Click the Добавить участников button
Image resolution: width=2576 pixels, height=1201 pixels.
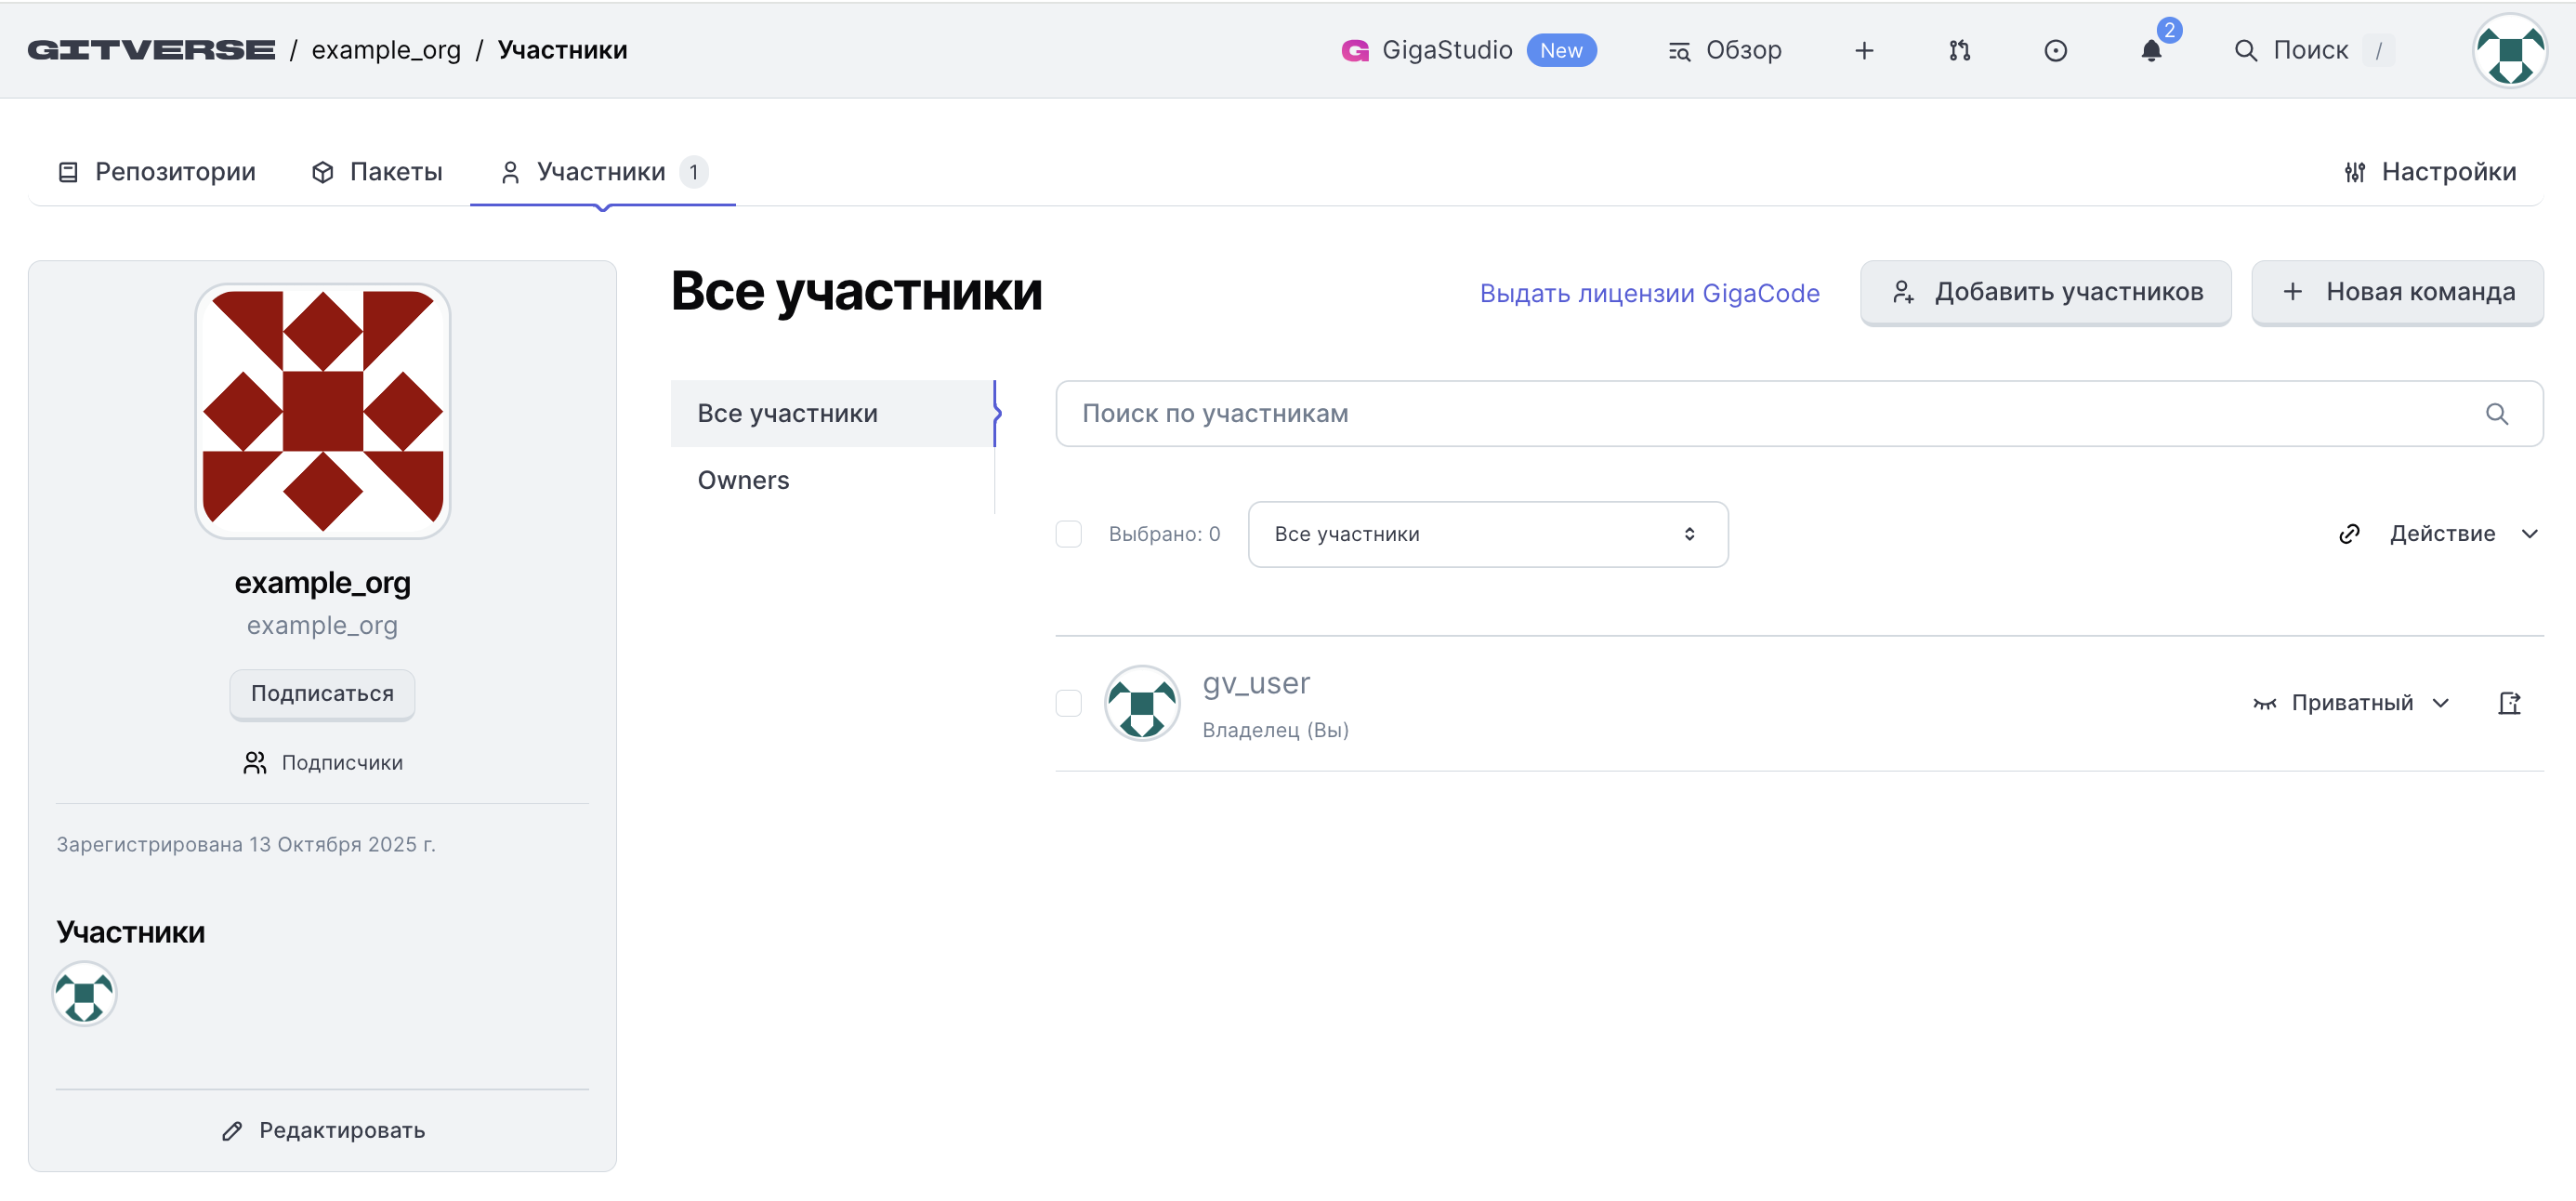pos(2045,292)
